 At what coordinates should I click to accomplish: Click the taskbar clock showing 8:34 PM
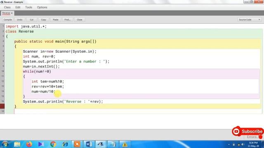coord(253,144)
